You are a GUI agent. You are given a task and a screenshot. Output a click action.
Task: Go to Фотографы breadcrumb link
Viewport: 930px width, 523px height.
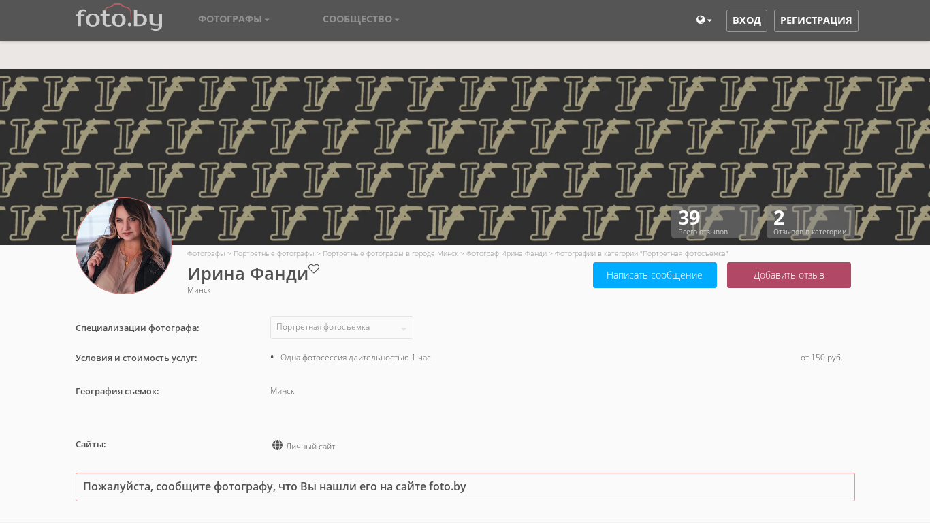point(206,253)
